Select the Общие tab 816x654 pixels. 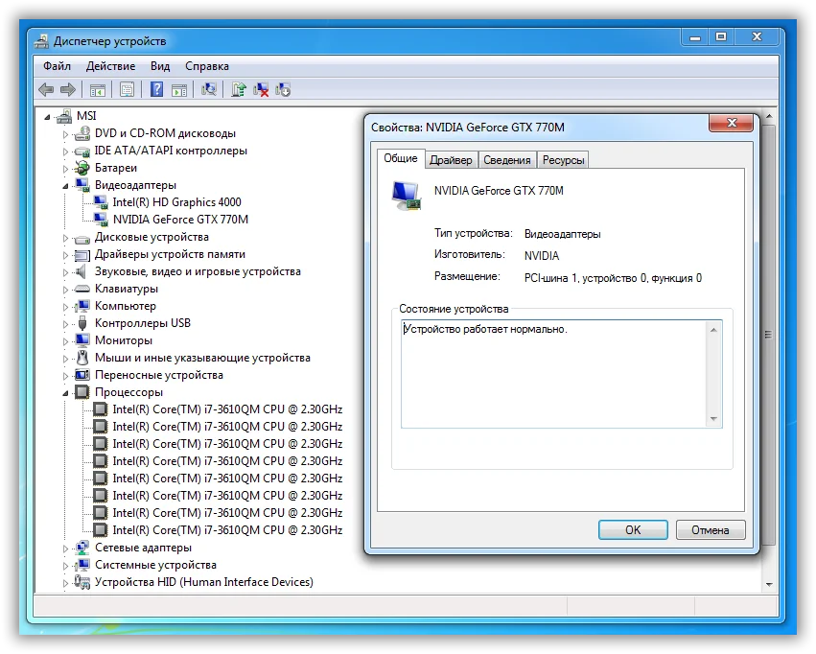click(401, 158)
